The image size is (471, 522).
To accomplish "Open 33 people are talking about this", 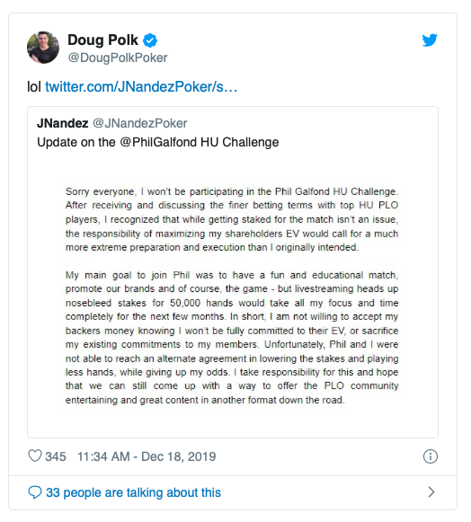I will click(x=133, y=492).
